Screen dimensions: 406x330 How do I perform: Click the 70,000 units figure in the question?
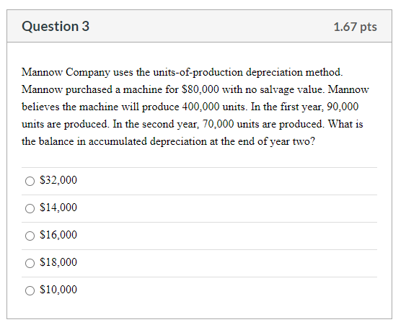click(x=235, y=124)
